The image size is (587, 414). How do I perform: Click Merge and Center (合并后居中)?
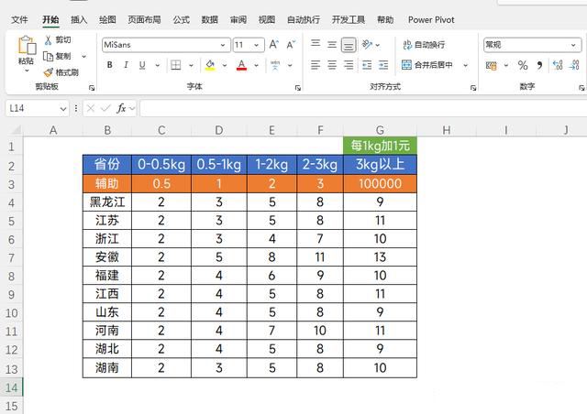[x=427, y=65]
